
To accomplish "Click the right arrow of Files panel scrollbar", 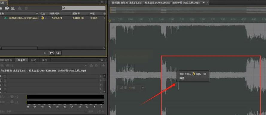I will (x=104, y=48).
